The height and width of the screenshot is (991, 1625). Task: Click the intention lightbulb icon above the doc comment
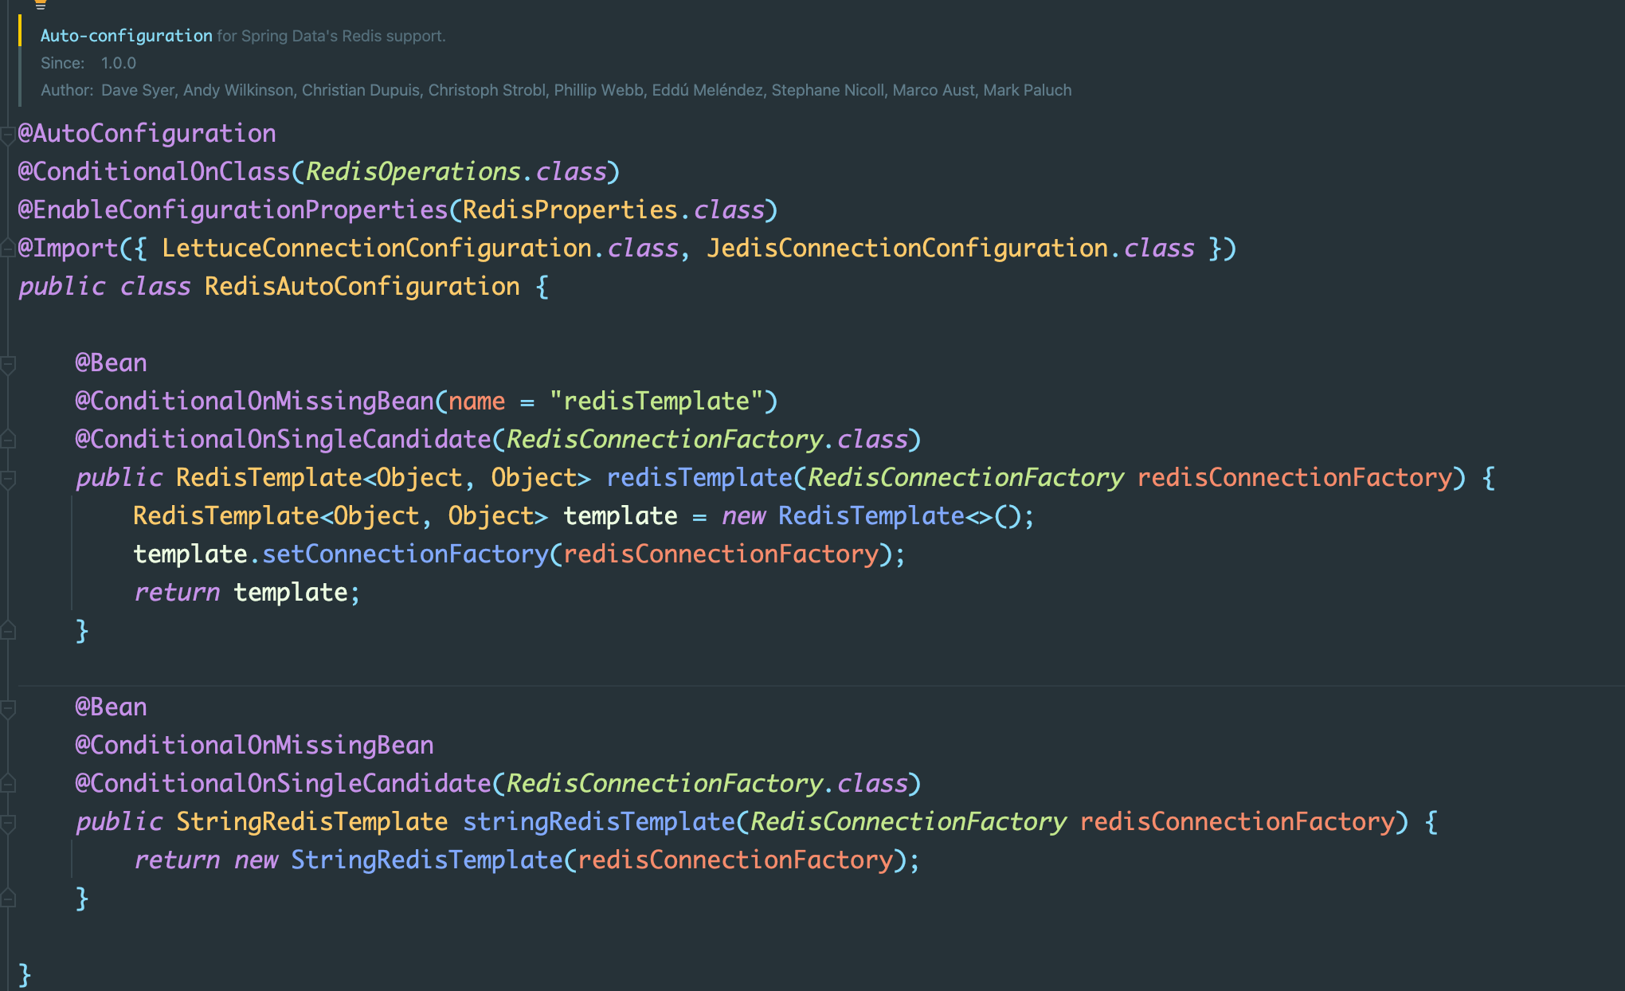coord(41,4)
